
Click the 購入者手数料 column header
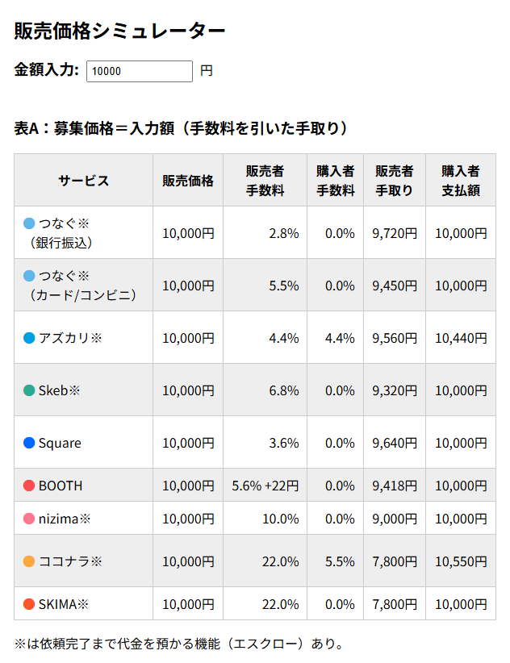[335, 181]
